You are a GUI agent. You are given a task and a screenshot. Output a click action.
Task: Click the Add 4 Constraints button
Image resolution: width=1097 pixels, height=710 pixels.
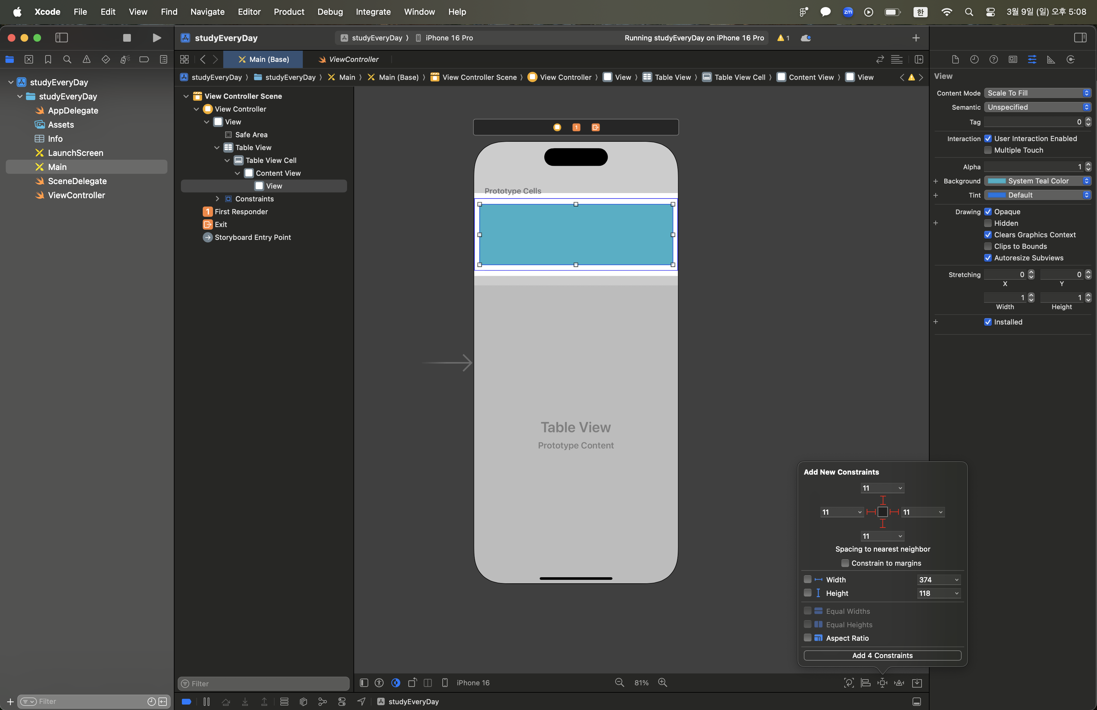click(x=882, y=655)
